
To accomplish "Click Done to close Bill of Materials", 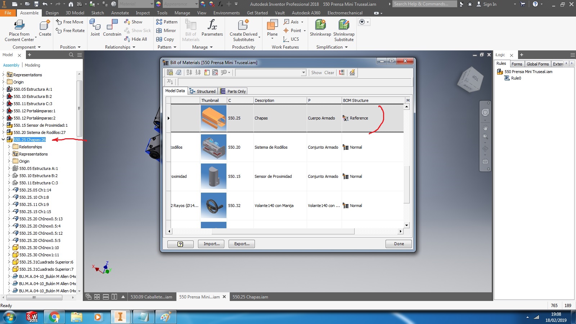I will coord(398,244).
